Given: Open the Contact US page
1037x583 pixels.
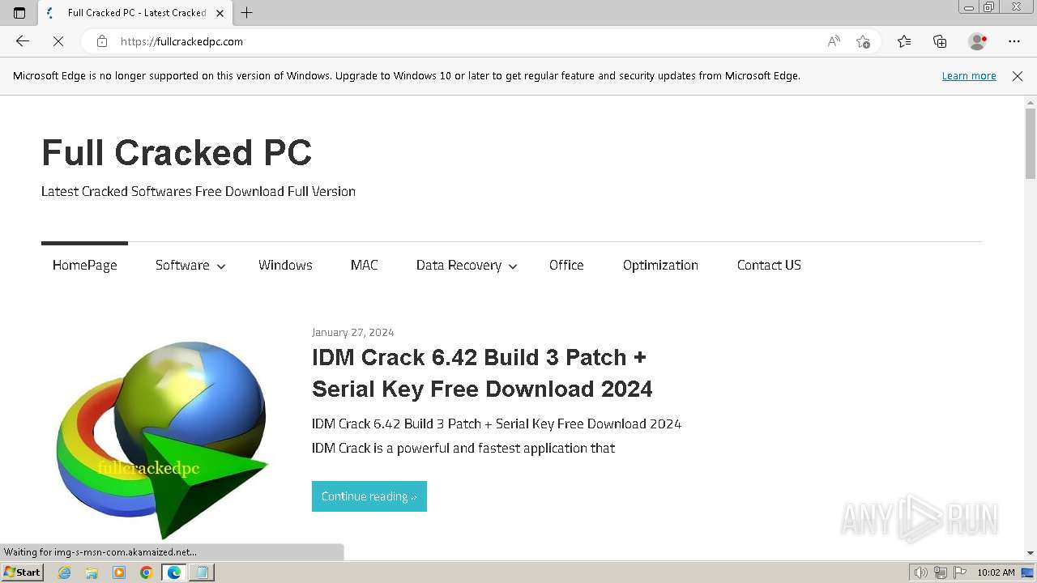Looking at the screenshot, I should tap(769, 265).
